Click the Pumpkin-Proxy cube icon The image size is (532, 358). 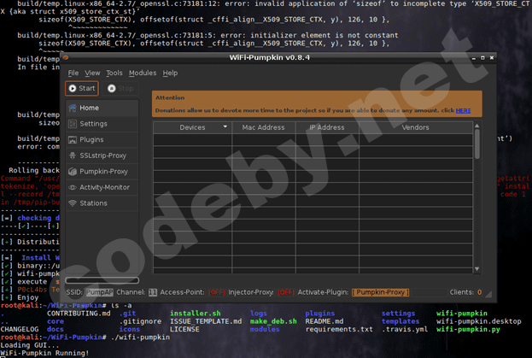(x=73, y=172)
